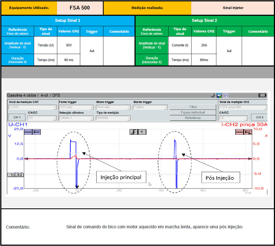Click the red CH2 arrow-lines icon

(x=248, y=132)
